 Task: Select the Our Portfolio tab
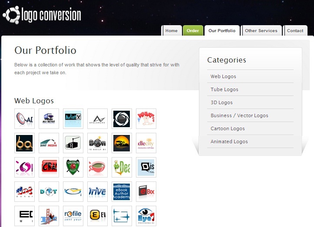[x=222, y=31]
